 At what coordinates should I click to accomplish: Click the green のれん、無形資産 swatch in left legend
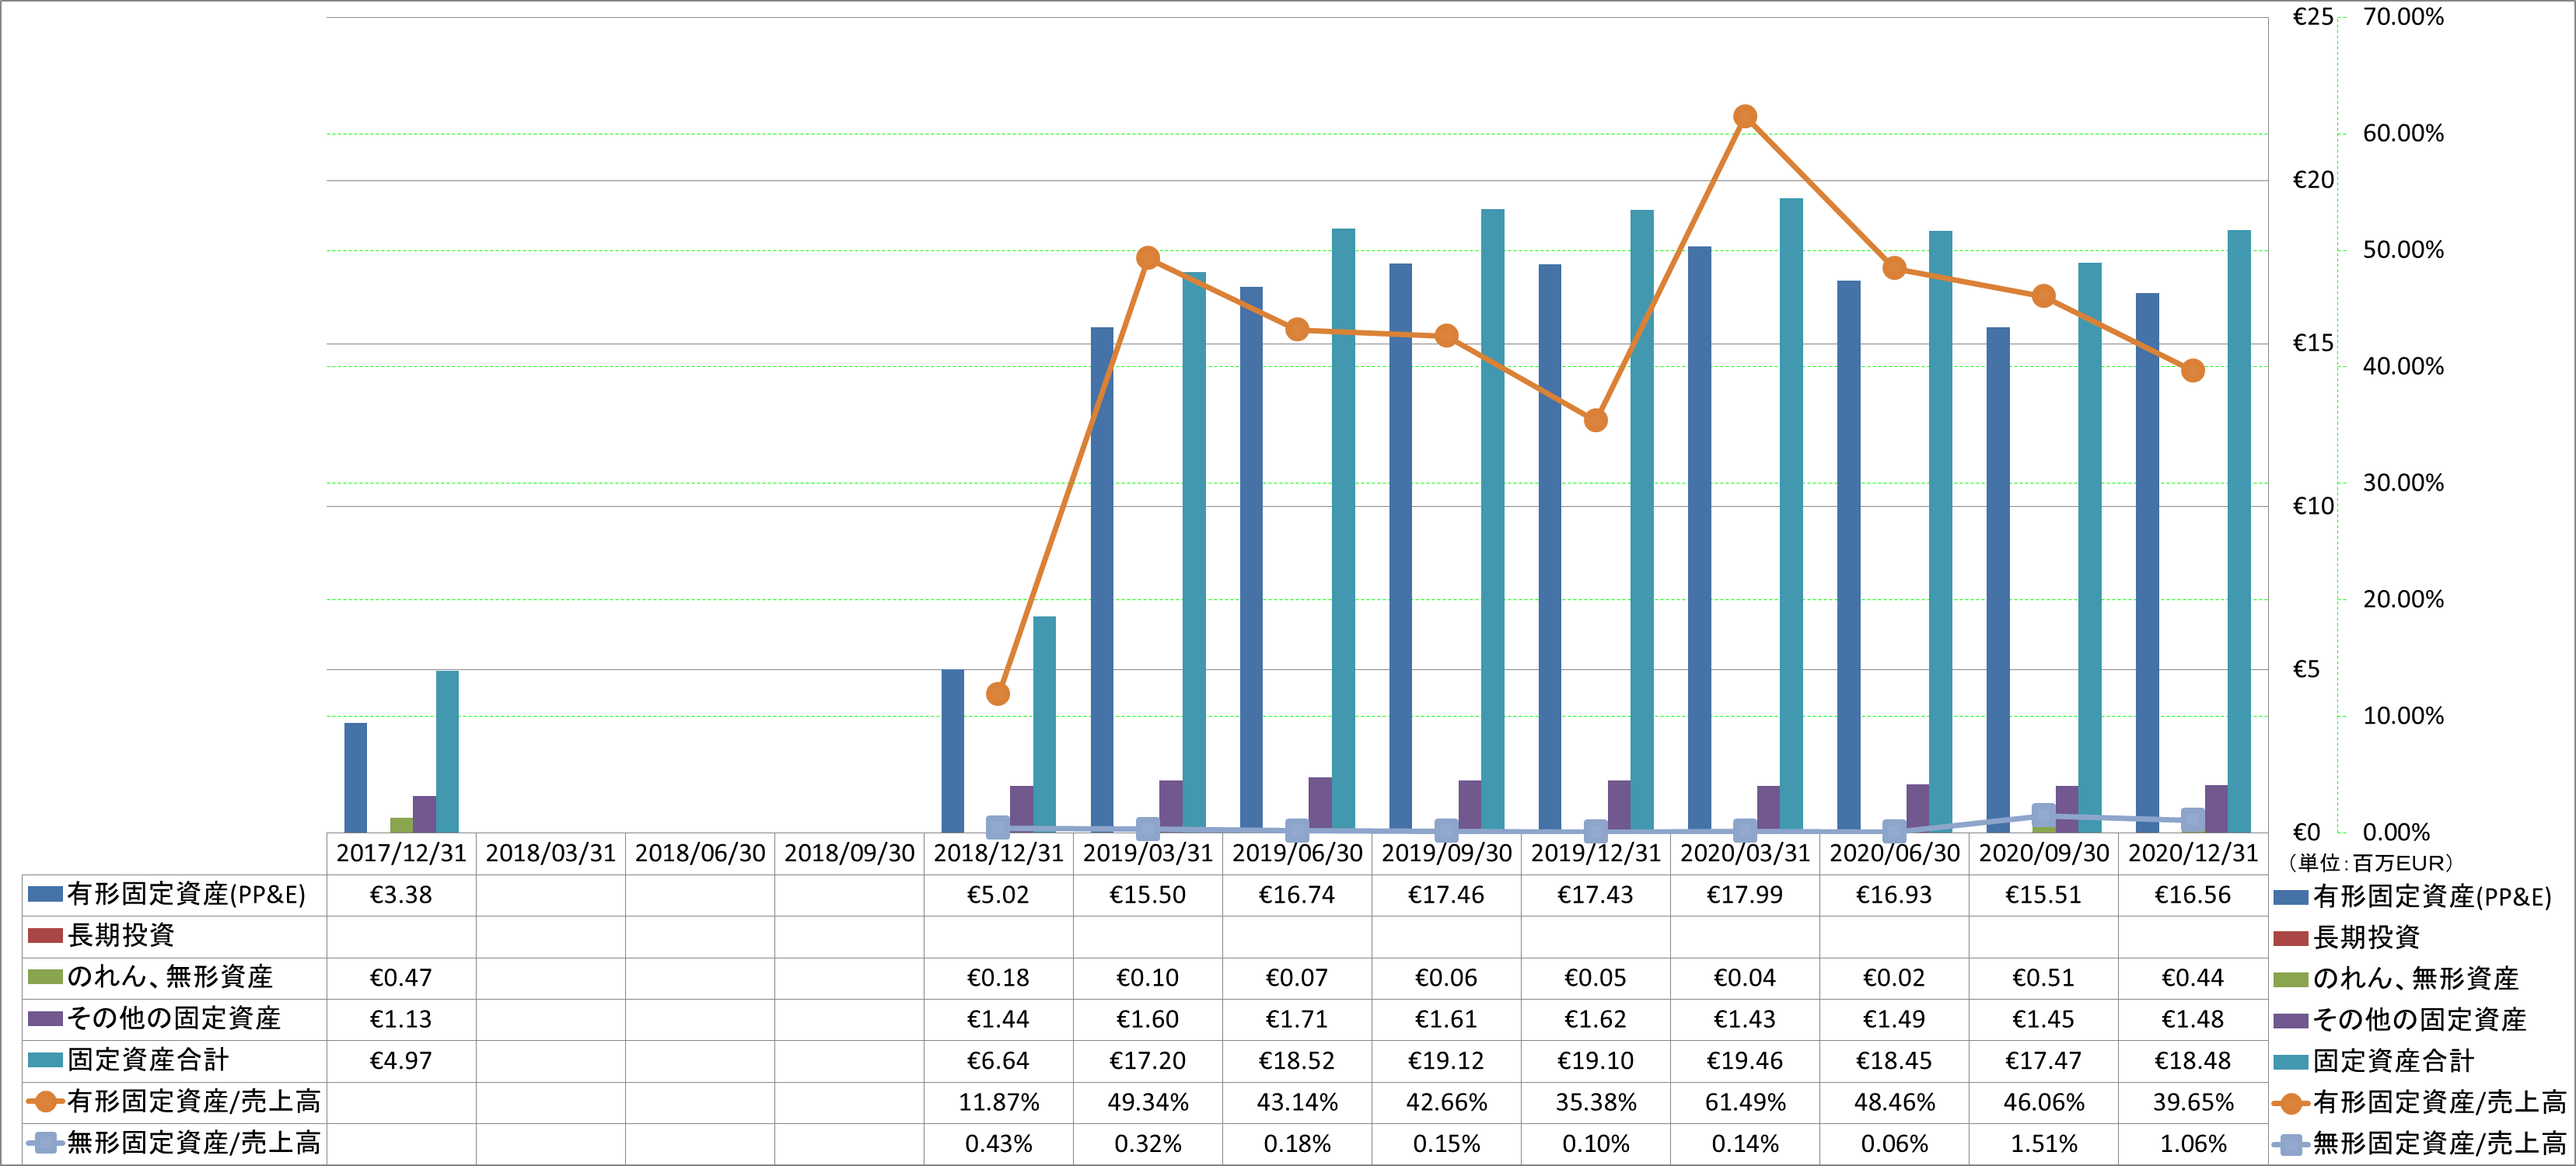(x=45, y=977)
